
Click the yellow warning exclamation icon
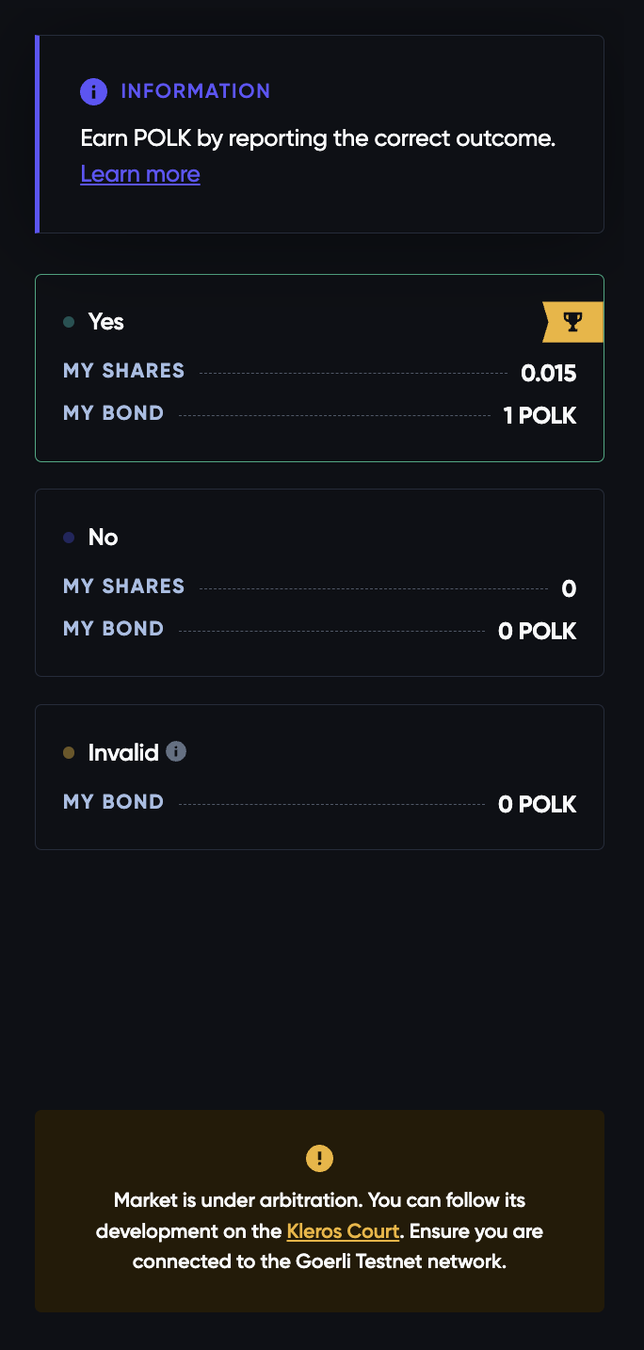(319, 1158)
